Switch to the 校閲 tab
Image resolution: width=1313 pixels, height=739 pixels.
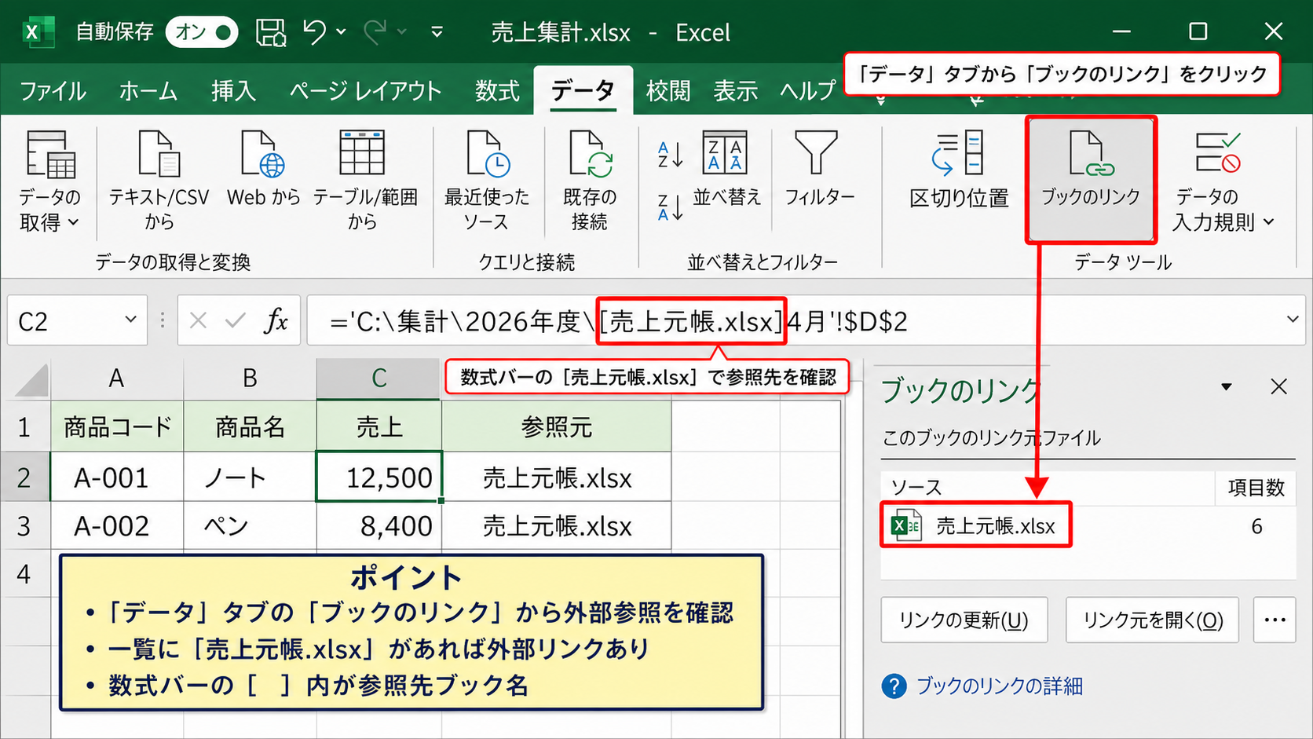tap(668, 91)
